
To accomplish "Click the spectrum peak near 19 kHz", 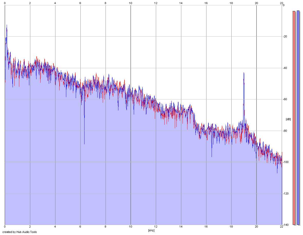I will tap(244, 73).
